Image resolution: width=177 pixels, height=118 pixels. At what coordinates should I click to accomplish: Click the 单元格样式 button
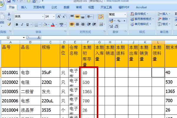click(x=140, y=24)
